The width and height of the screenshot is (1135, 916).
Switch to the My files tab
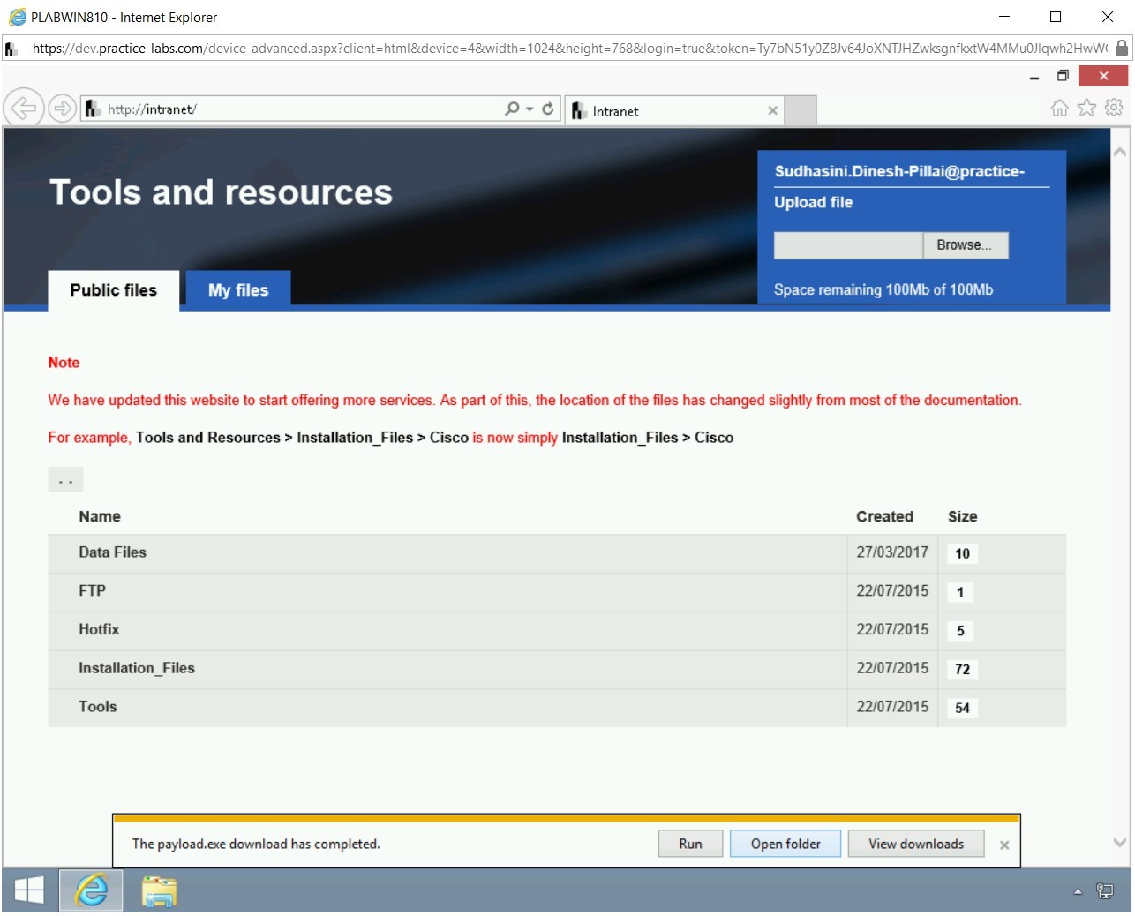click(237, 289)
